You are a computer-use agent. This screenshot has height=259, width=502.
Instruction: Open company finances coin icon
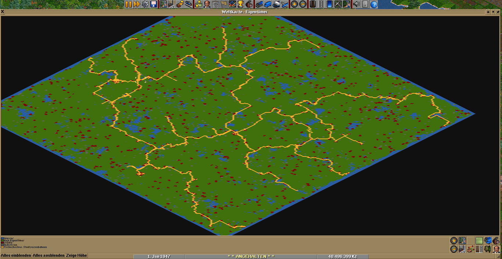coord(198,4)
